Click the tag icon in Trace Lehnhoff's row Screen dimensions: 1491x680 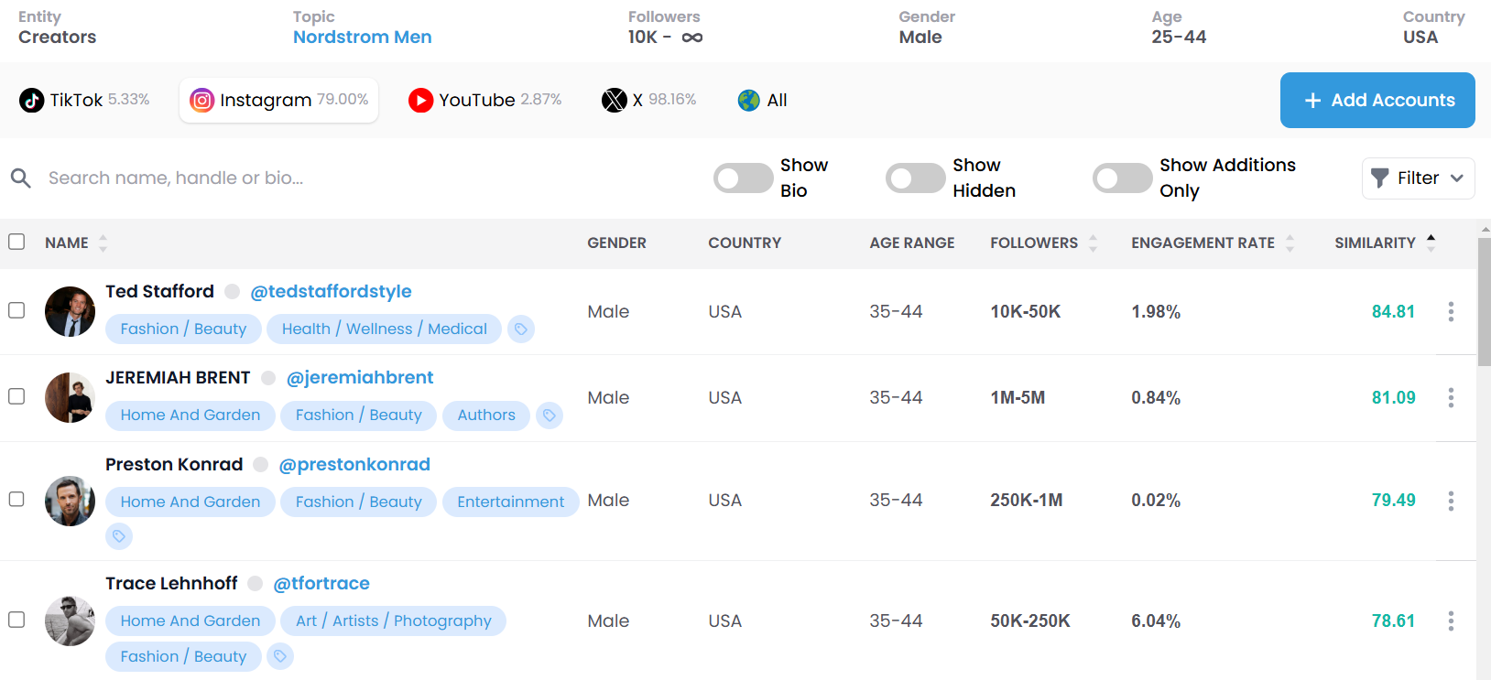[280, 656]
